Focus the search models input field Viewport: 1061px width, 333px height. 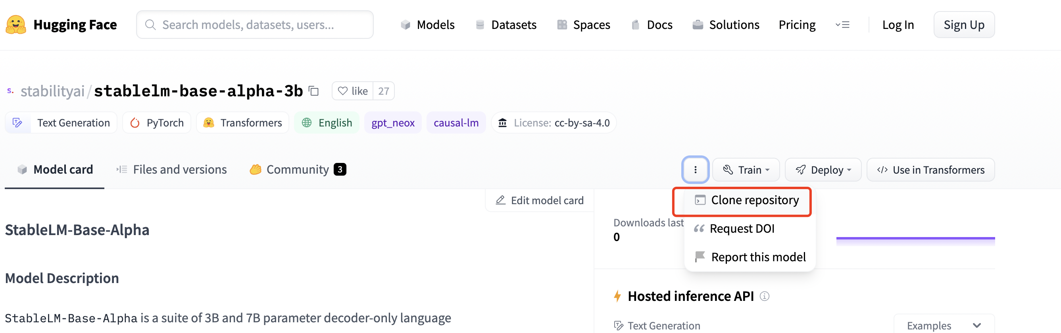255,25
